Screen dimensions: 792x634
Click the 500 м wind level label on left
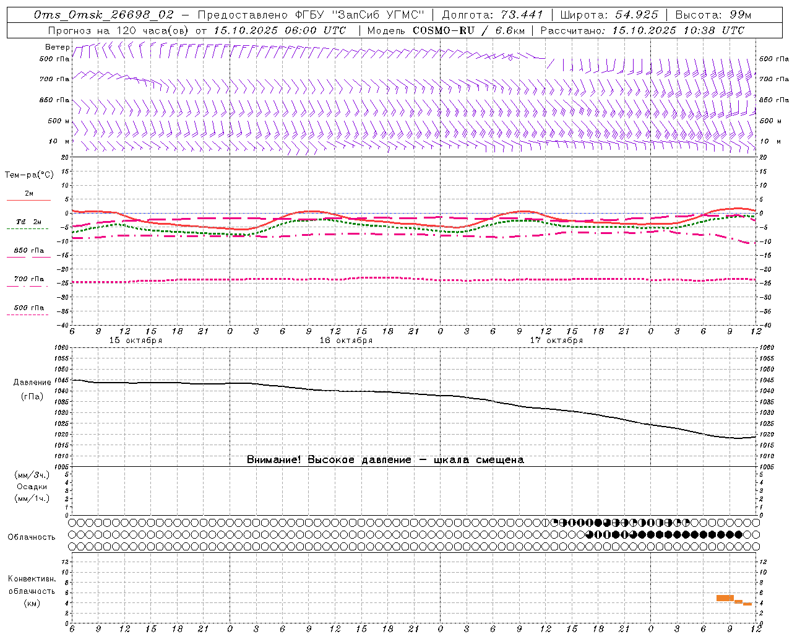coord(59,121)
